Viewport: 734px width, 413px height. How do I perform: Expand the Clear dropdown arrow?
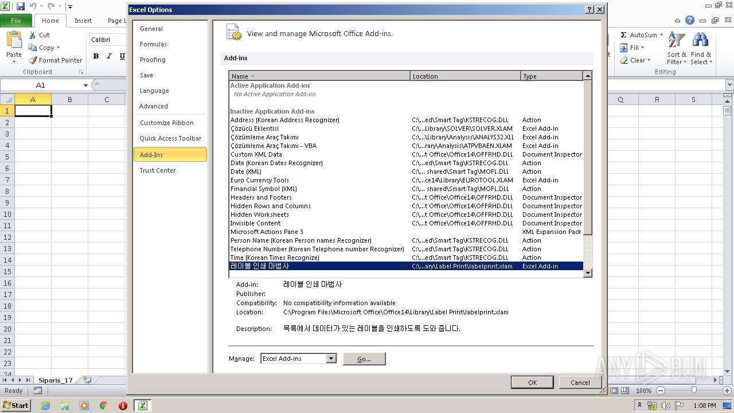(x=649, y=60)
